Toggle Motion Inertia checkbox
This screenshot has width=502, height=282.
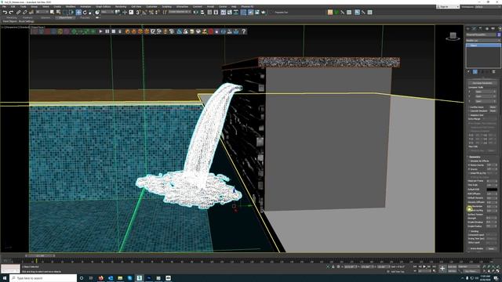(x=469, y=165)
